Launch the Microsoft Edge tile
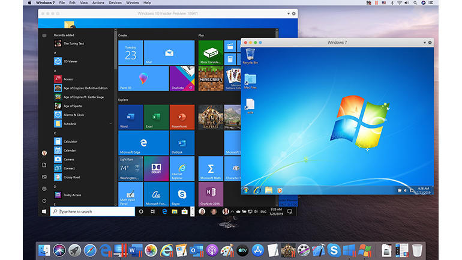The width and height of the screenshot is (462, 260). coord(143,143)
